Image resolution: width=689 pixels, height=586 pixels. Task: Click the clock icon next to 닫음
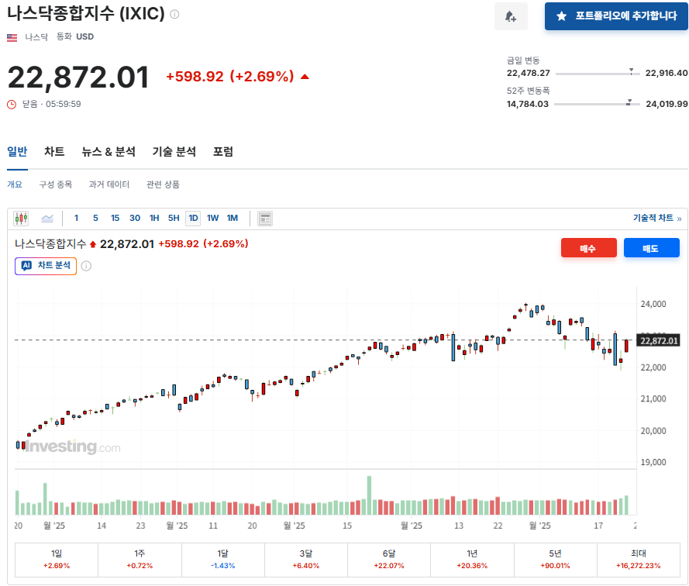coord(12,104)
